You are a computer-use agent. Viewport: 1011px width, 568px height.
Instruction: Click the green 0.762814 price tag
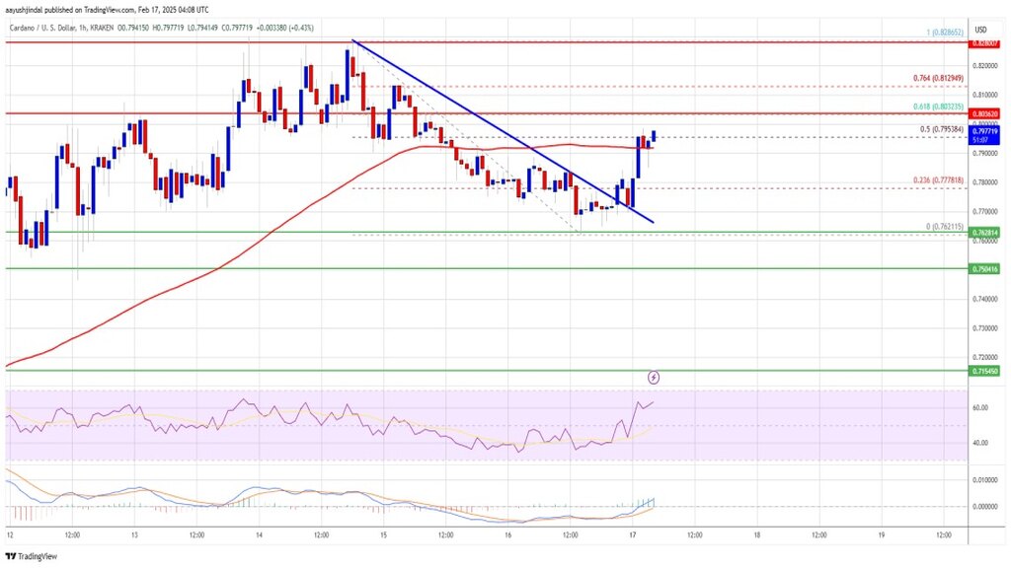pyautogui.click(x=984, y=233)
